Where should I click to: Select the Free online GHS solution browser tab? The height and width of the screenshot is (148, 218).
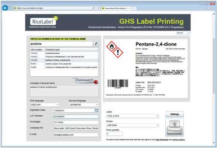click(x=117, y=8)
